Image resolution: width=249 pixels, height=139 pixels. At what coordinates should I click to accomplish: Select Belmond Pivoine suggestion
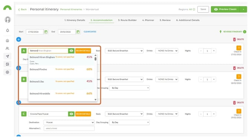tap(61, 72)
